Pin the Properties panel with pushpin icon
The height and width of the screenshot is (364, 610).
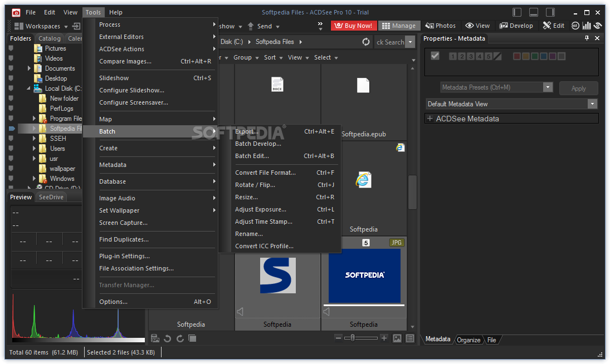pyautogui.click(x=587, y=38)
